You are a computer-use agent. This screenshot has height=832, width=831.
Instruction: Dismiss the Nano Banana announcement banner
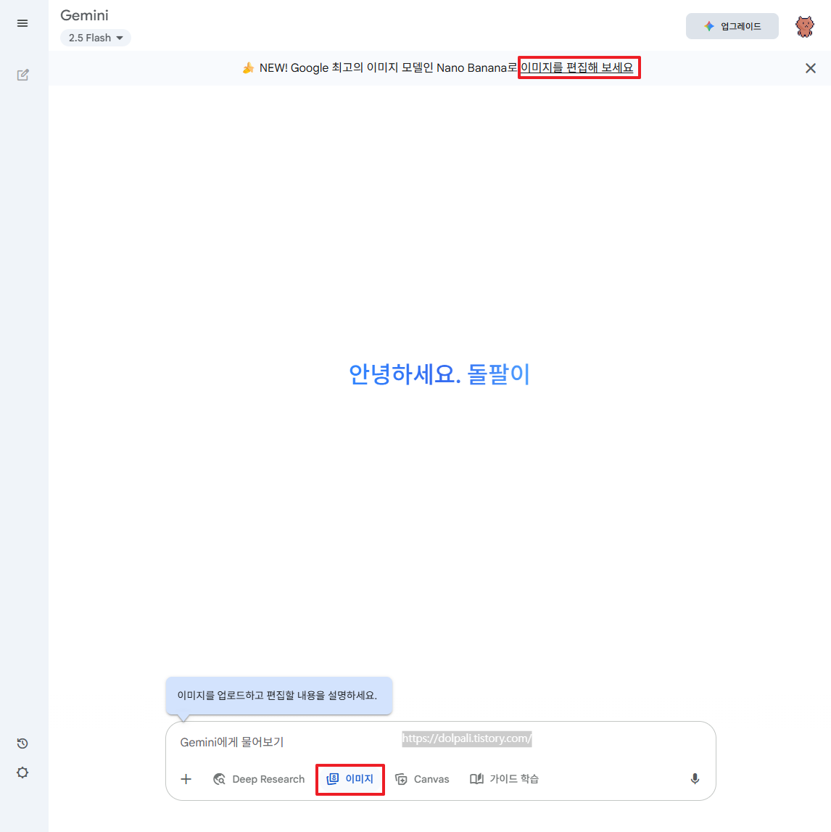(x=810, y=67)
